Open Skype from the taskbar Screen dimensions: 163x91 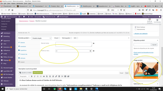65,89
